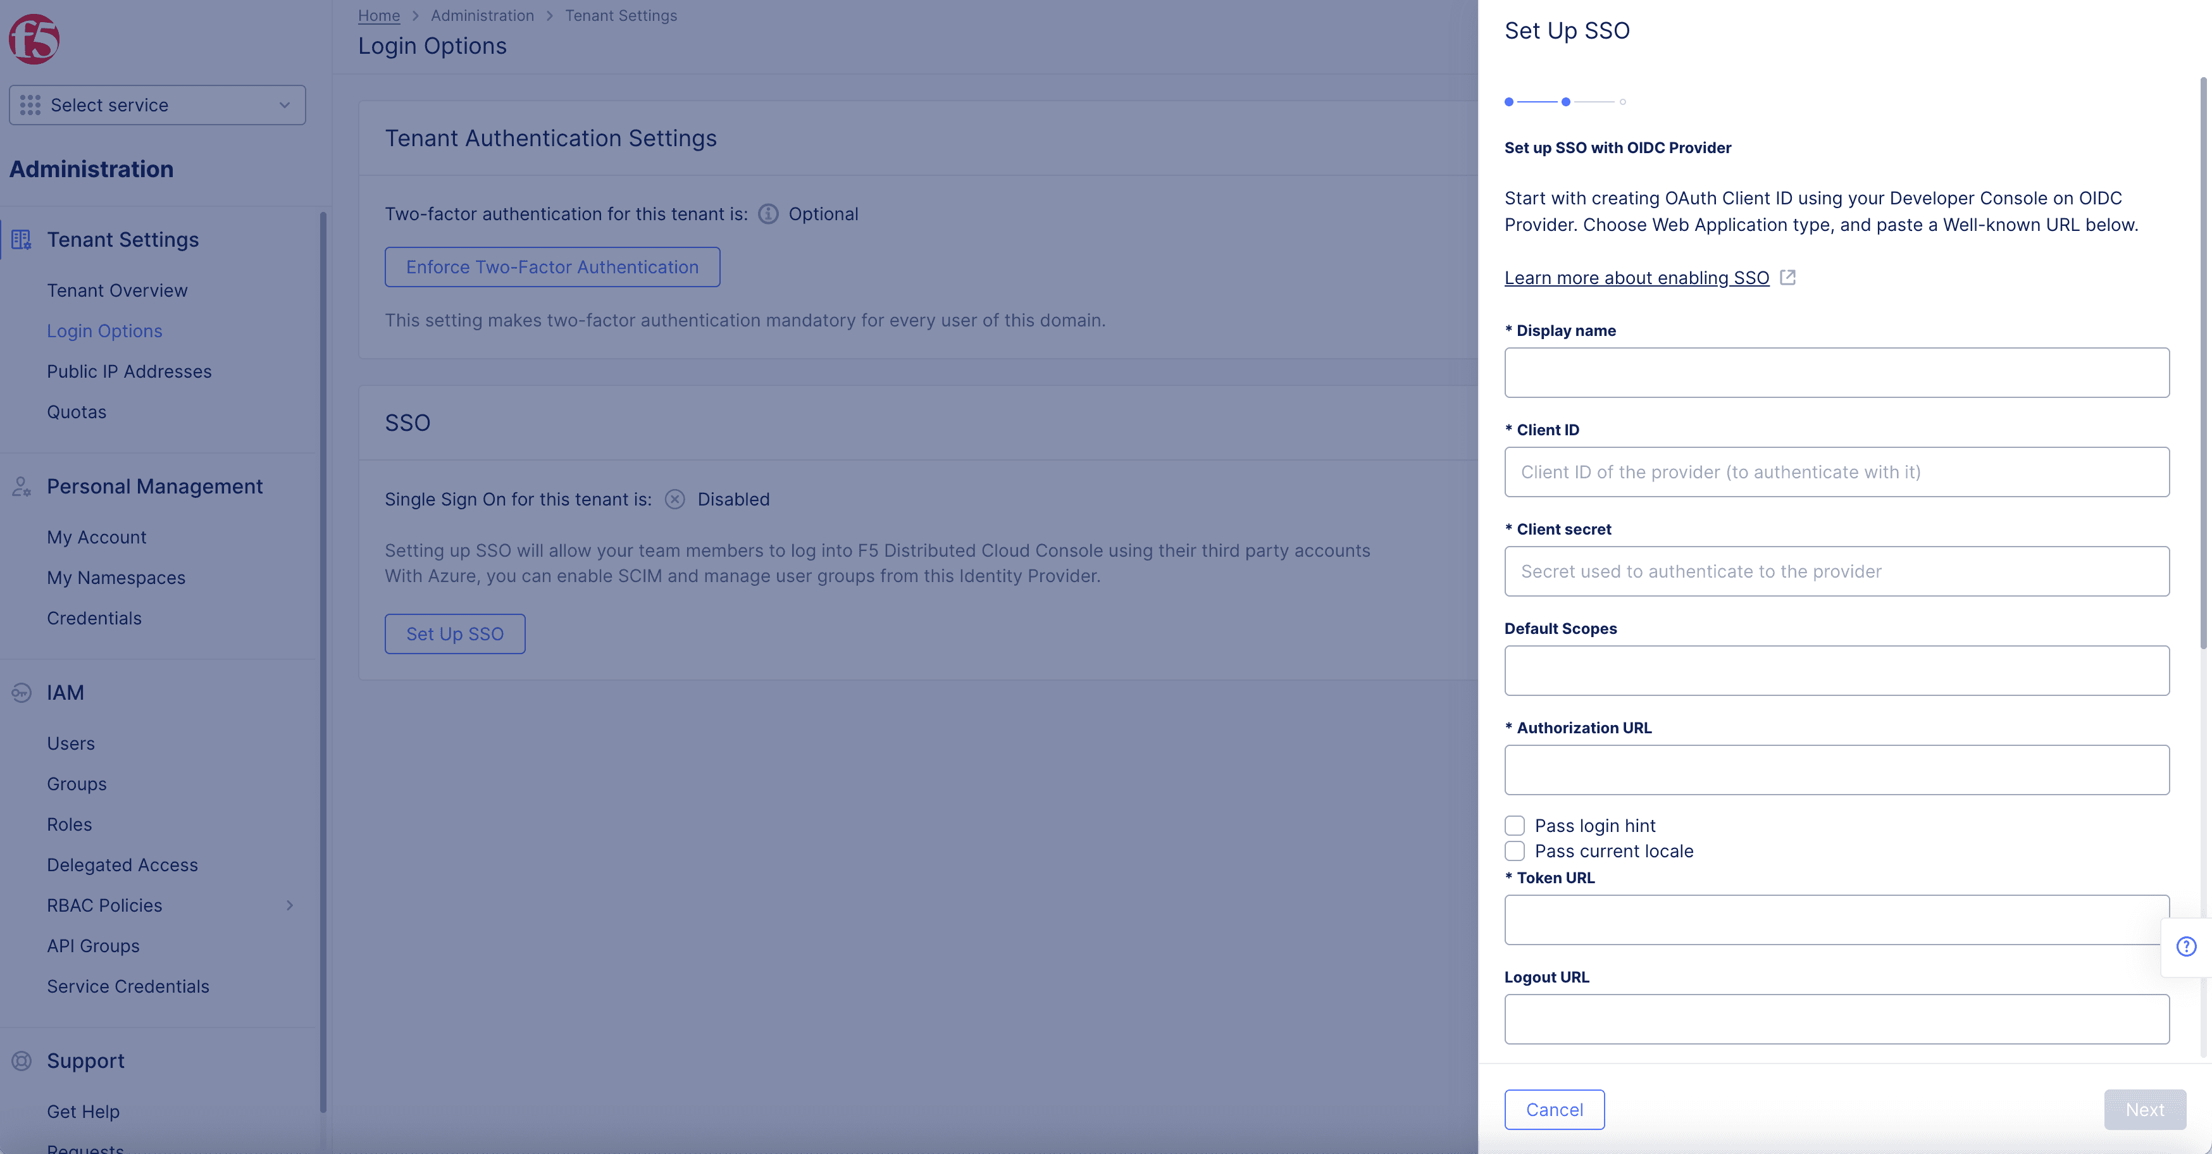The image size is (2212, 1154).
Task: Open Get Help under Support
Action: 82,1111
